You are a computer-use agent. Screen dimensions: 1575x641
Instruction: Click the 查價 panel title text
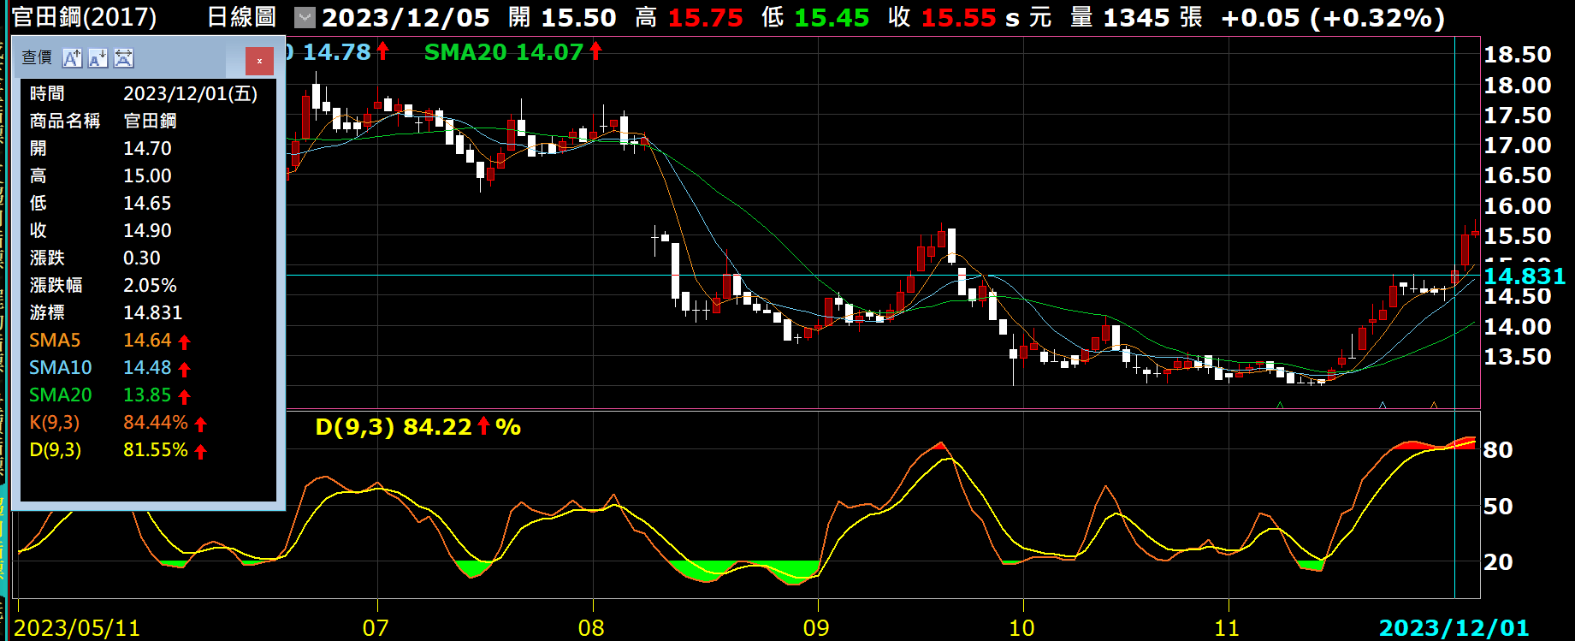click(37, 58)
